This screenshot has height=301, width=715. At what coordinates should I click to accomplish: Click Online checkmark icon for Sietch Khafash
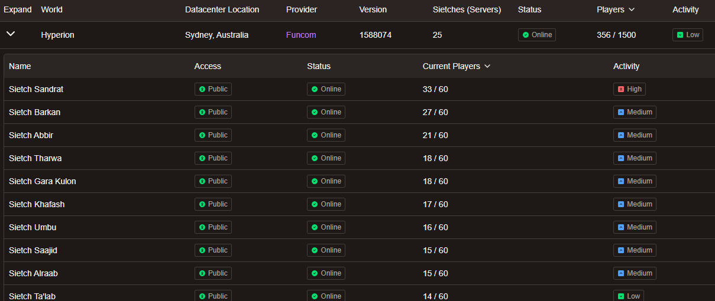[x=315, y=204]
